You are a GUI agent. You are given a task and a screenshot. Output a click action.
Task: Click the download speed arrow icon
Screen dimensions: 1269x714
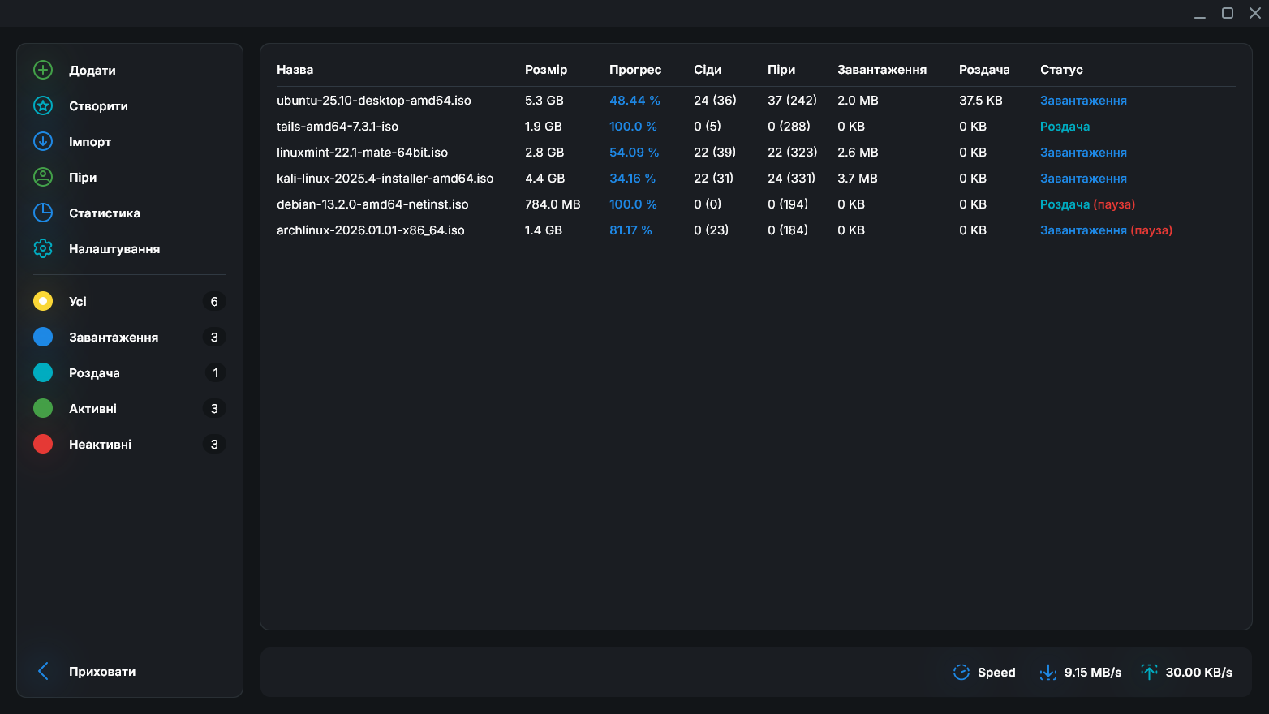click(1047, 672)
